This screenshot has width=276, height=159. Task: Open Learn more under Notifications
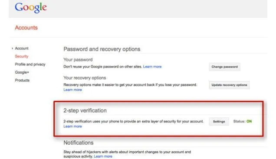pyautogui.click(x=103, y=156)
